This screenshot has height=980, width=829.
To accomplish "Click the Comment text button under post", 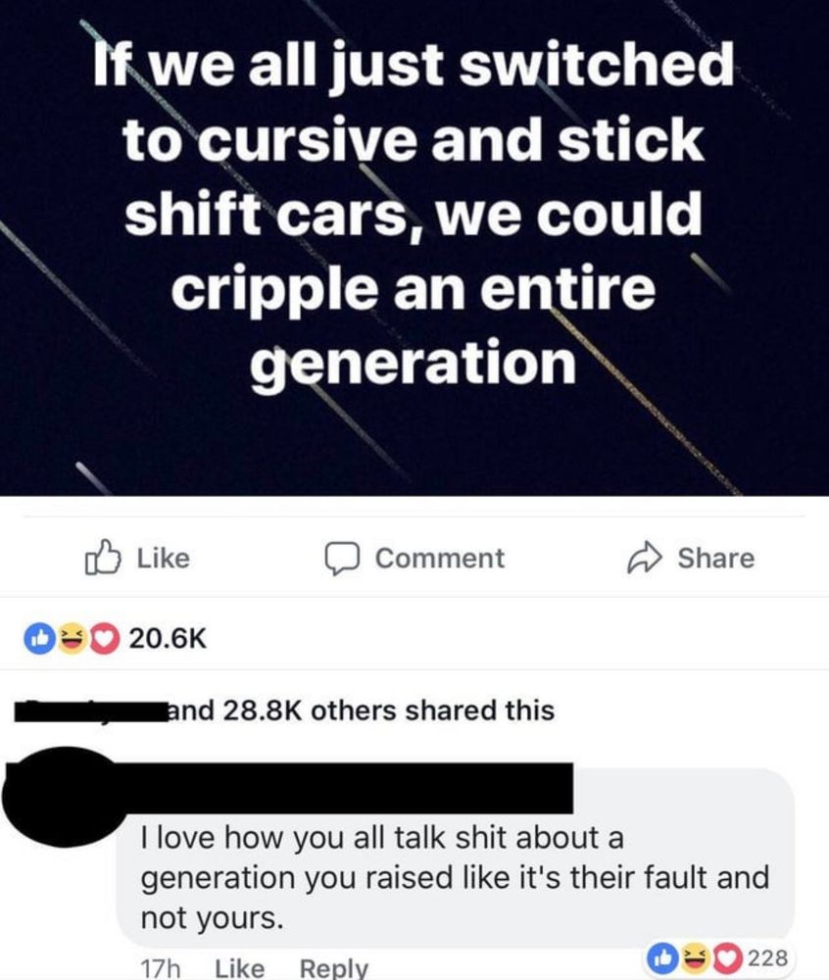I will tap(440, 559).
